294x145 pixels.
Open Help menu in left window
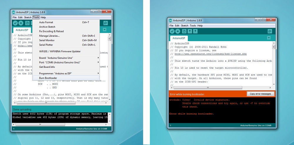[x=43, y=17]
